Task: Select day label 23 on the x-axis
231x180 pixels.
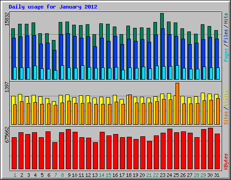Action: click(x=162, y=175)
